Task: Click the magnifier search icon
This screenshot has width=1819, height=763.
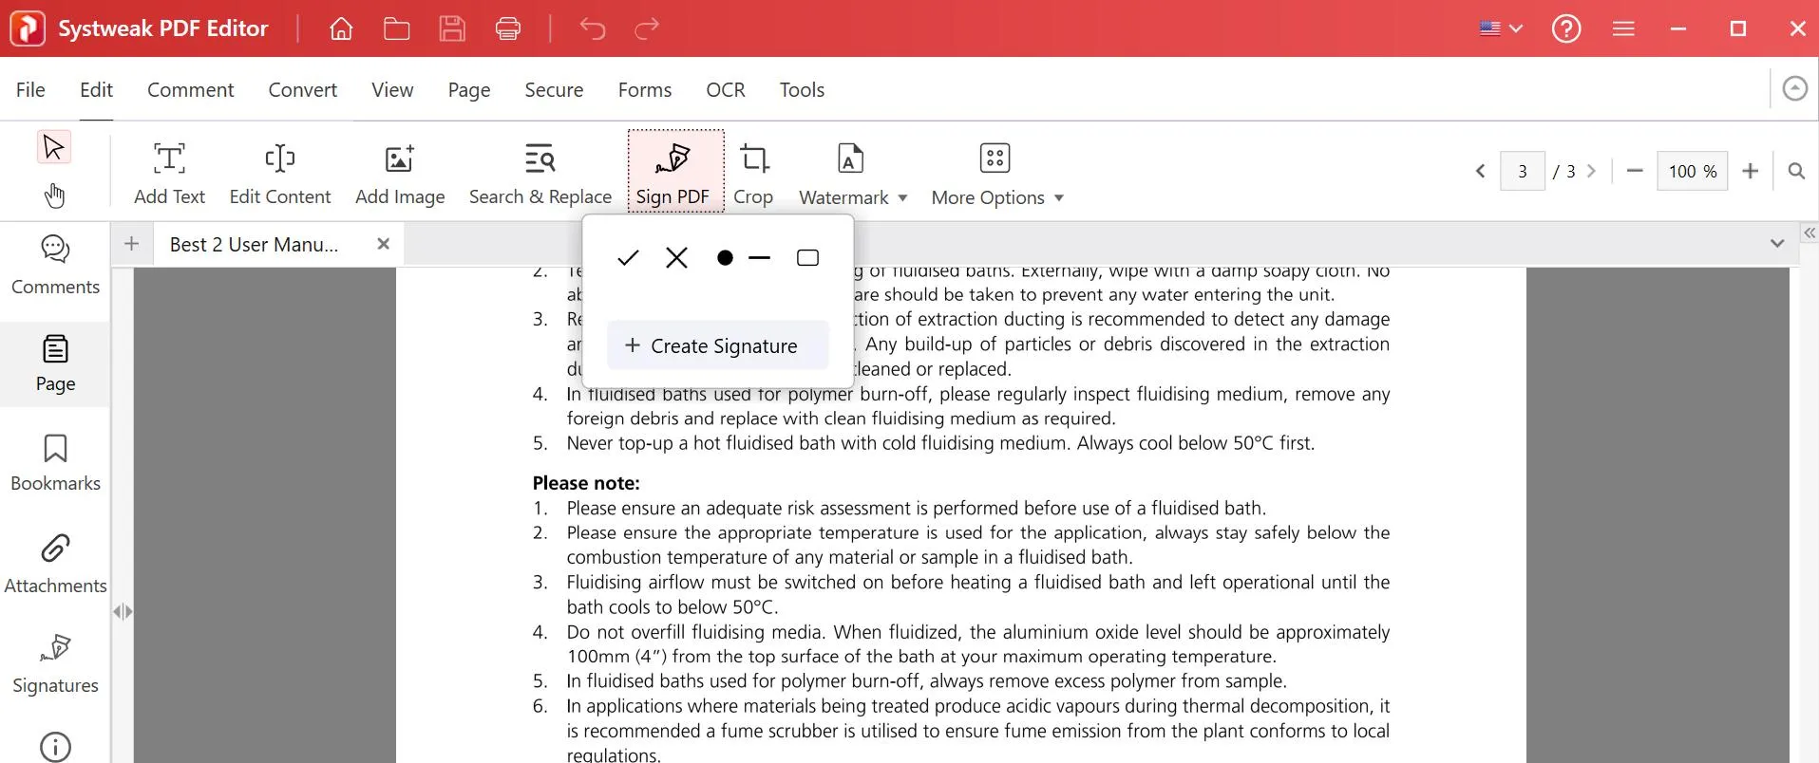Action: pos(1796,172)
